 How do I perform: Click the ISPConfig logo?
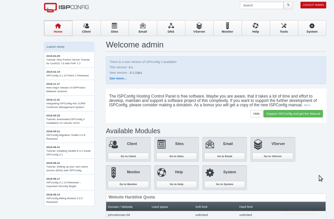coord(66,7)
